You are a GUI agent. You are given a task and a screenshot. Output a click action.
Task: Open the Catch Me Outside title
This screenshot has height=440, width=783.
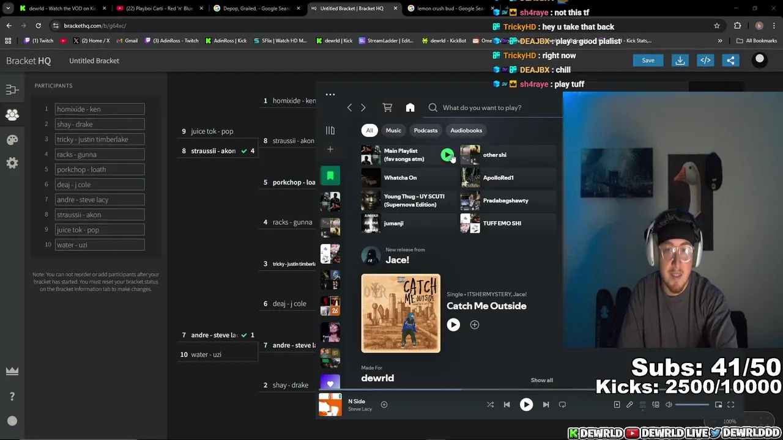(x=486, y=306)
